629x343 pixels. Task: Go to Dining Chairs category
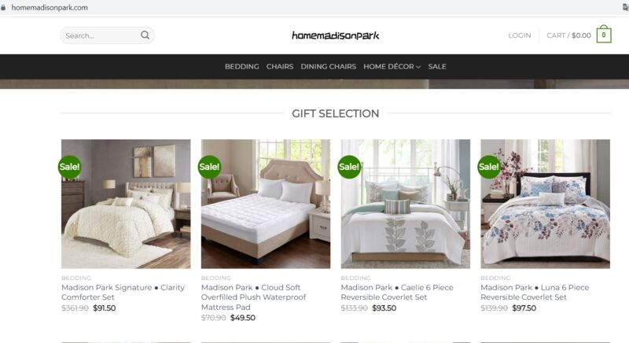[328, 67]
